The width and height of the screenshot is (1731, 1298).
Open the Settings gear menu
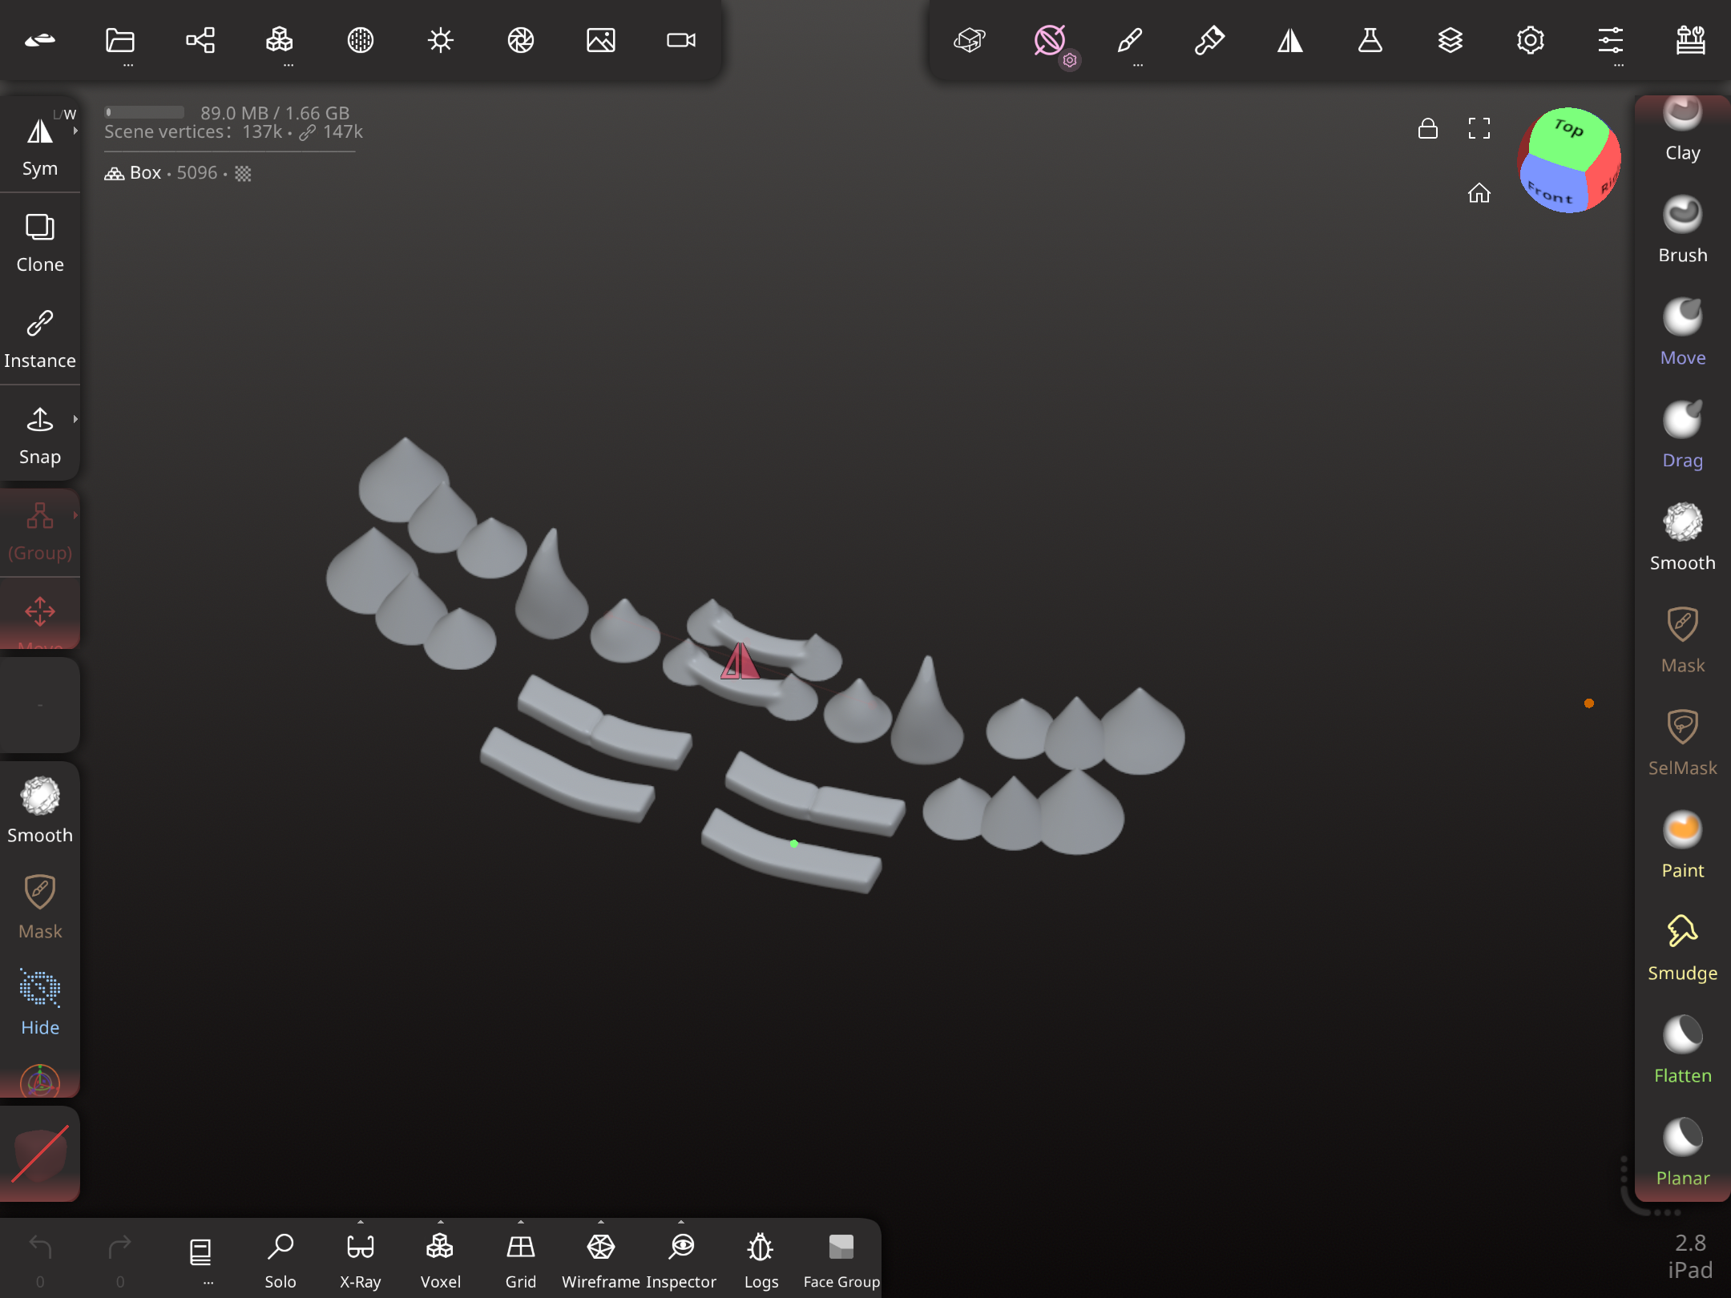coord(1531,40)
